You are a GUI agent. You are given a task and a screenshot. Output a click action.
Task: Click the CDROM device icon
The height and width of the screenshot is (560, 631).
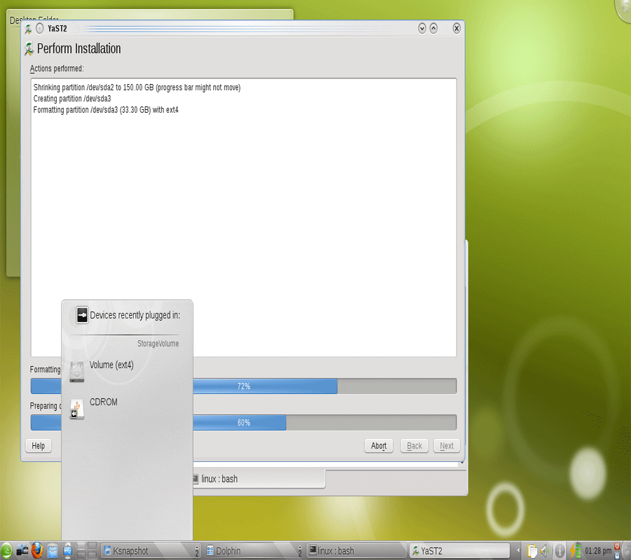[x=77, y=409]
